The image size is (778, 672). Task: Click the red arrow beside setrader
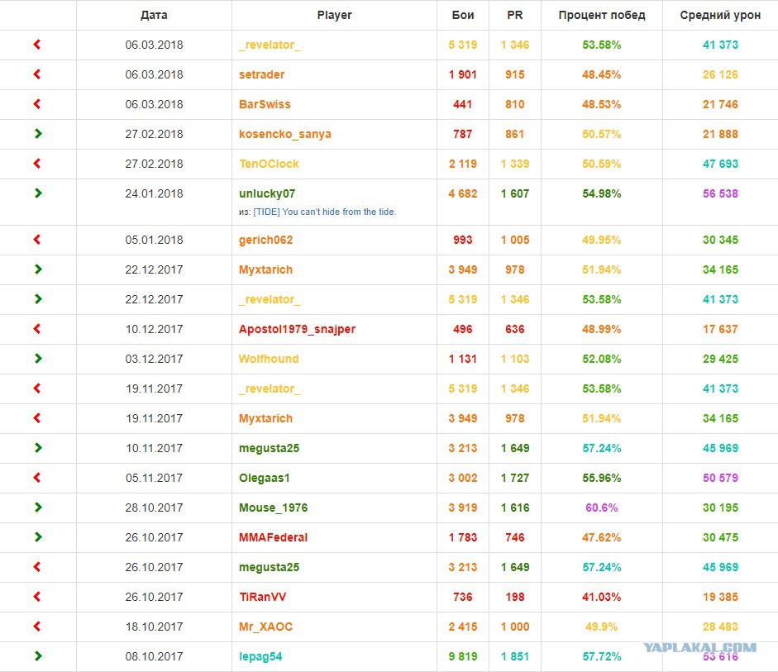point(36,74)
